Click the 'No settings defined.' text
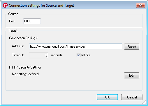The width and height of the screenshot is (148, 106). point(26,74)
